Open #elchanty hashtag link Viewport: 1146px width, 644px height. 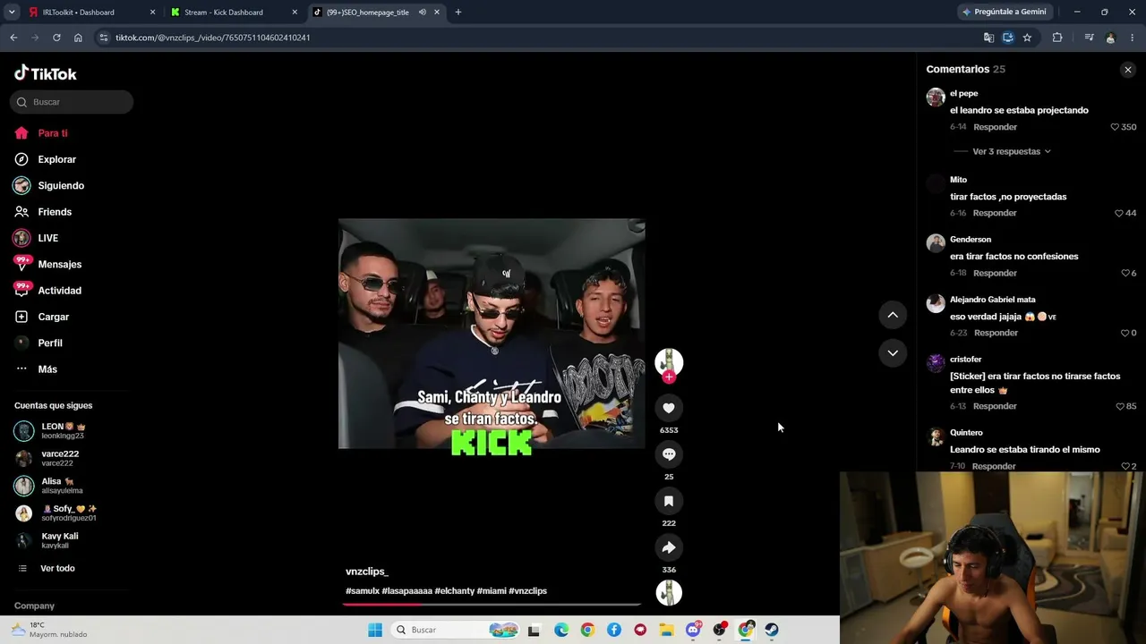point(455,591)
